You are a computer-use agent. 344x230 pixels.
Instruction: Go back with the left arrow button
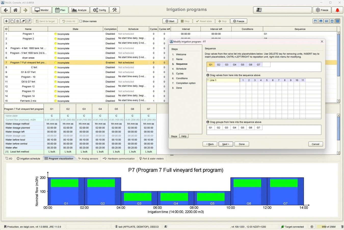[x=6, y=10]
